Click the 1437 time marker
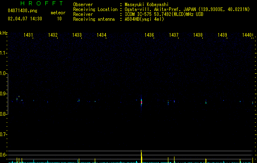Screen dimensions: 257x163 pyautogui.click(x=174, y=35)
